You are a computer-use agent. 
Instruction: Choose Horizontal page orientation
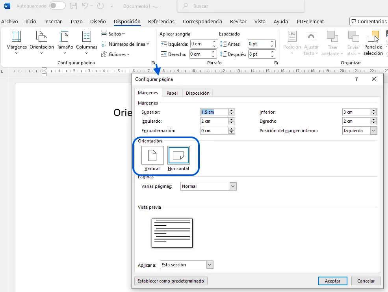(x=178, y=158)
